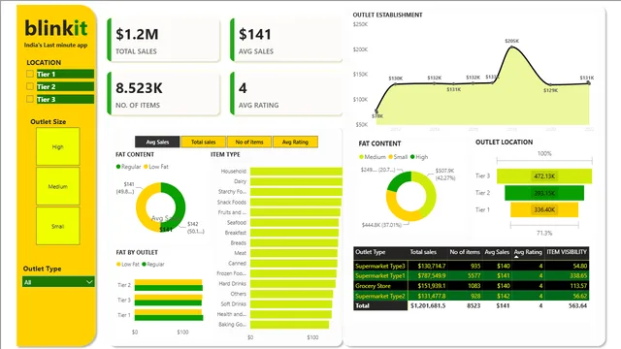This screenshot has height=349, width=621.
Task: Click the Regular legend dot in Fat By Outlet
Action: pyautogui.click(x=145, y=264)
